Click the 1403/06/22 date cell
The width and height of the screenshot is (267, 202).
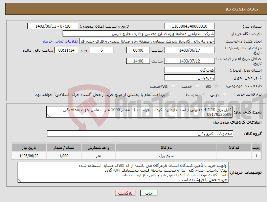pyautogui.click(x=29, y=156)
